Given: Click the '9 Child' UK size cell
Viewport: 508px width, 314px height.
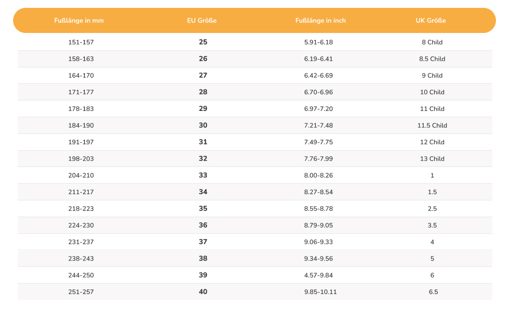Looking at the screenshot, I should [x=432, y=75].
